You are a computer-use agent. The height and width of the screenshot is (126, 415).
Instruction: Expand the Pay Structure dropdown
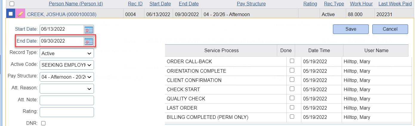[x=67, y=77]
